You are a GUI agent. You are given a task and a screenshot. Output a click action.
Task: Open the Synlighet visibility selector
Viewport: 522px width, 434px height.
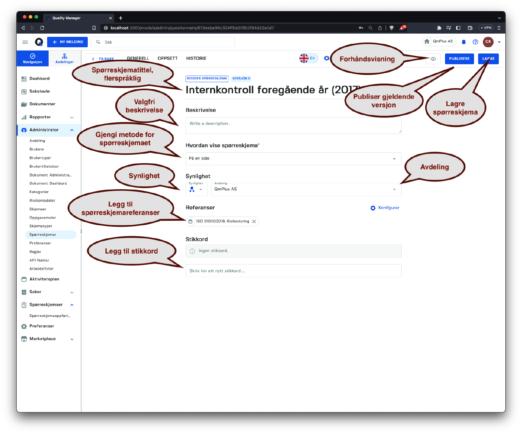coord(196,189)
